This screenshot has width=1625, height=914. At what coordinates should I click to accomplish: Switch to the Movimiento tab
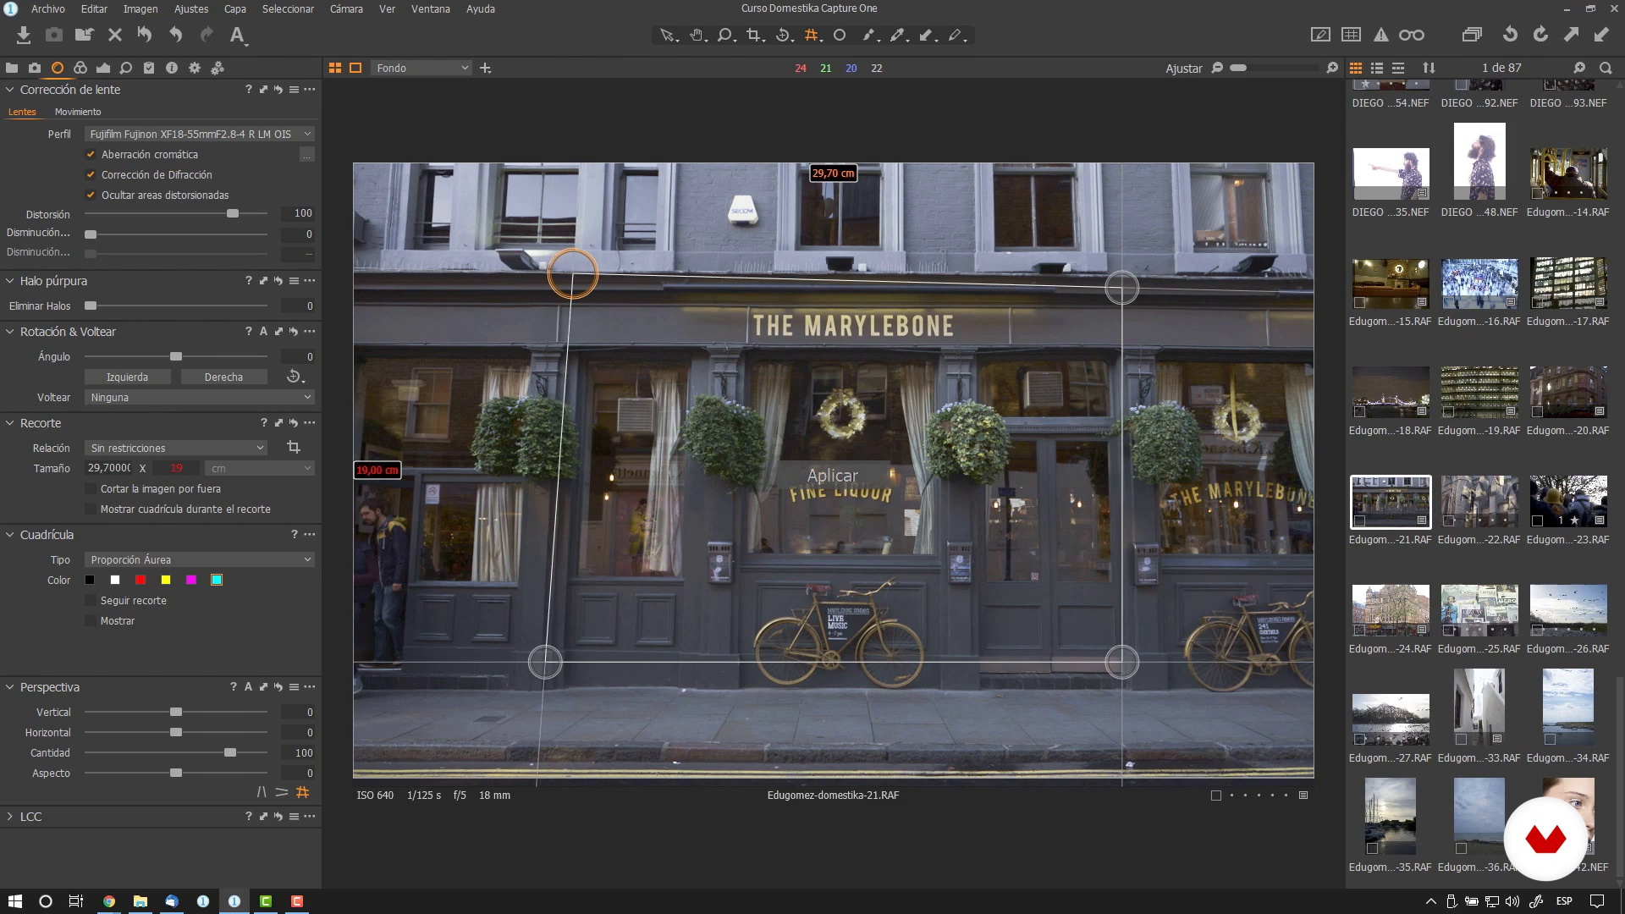pyautogui.click(x=78, y=112)
